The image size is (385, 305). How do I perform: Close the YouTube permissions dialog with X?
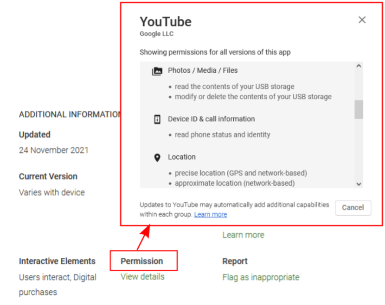click(x=362, y=20)
